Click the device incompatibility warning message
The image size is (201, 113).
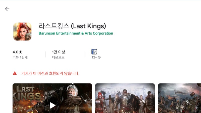50,73
